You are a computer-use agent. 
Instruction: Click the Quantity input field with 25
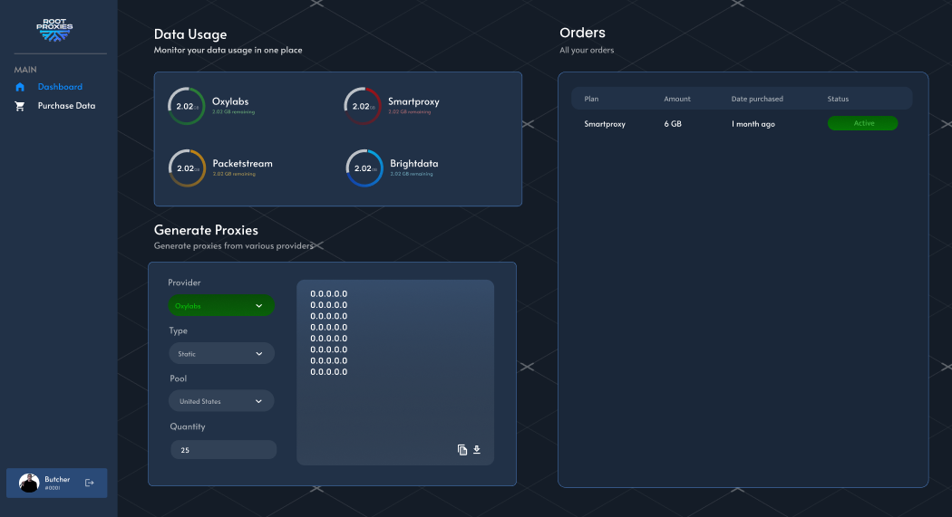click(223, 450)
